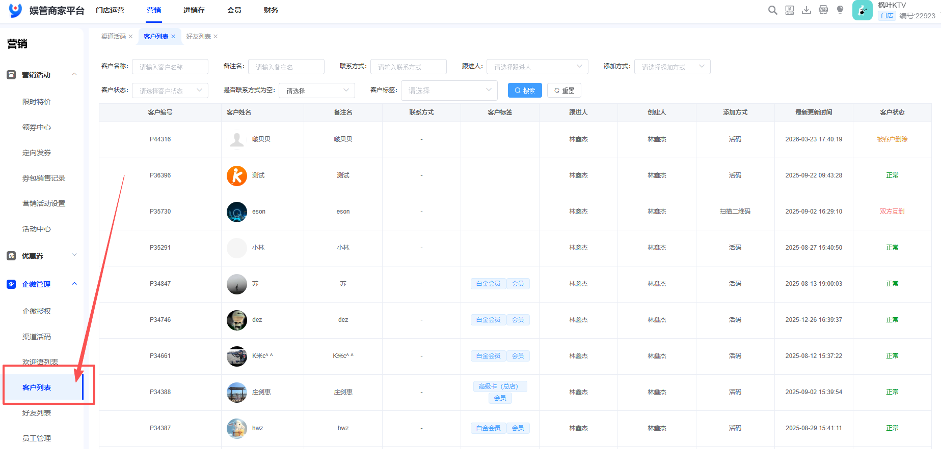Click the 枫叶KTV store avatar
This screenshot has width=941, height=449.
(862, 10)
